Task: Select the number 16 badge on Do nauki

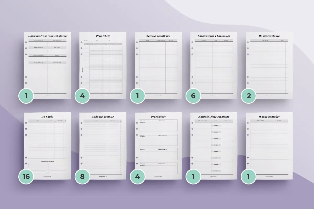Action: [x=26, y=176]
